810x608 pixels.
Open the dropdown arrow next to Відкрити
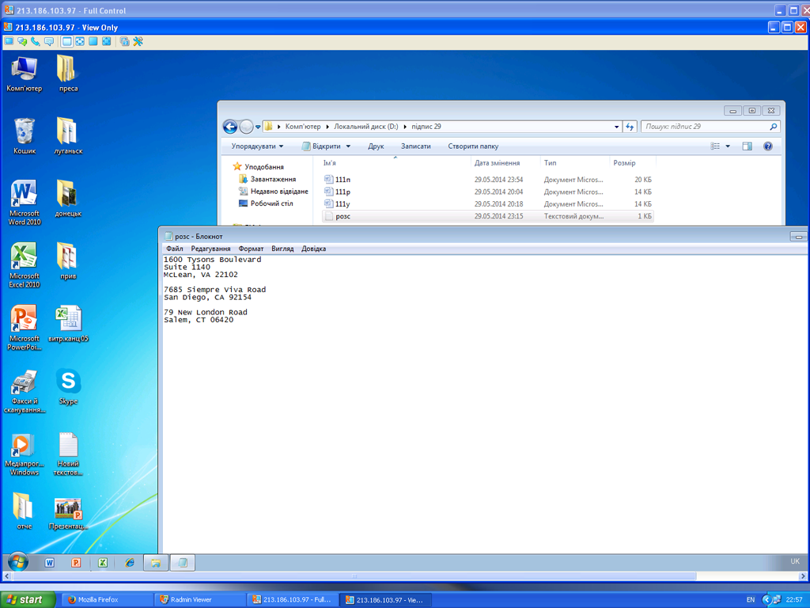point(348,146)
